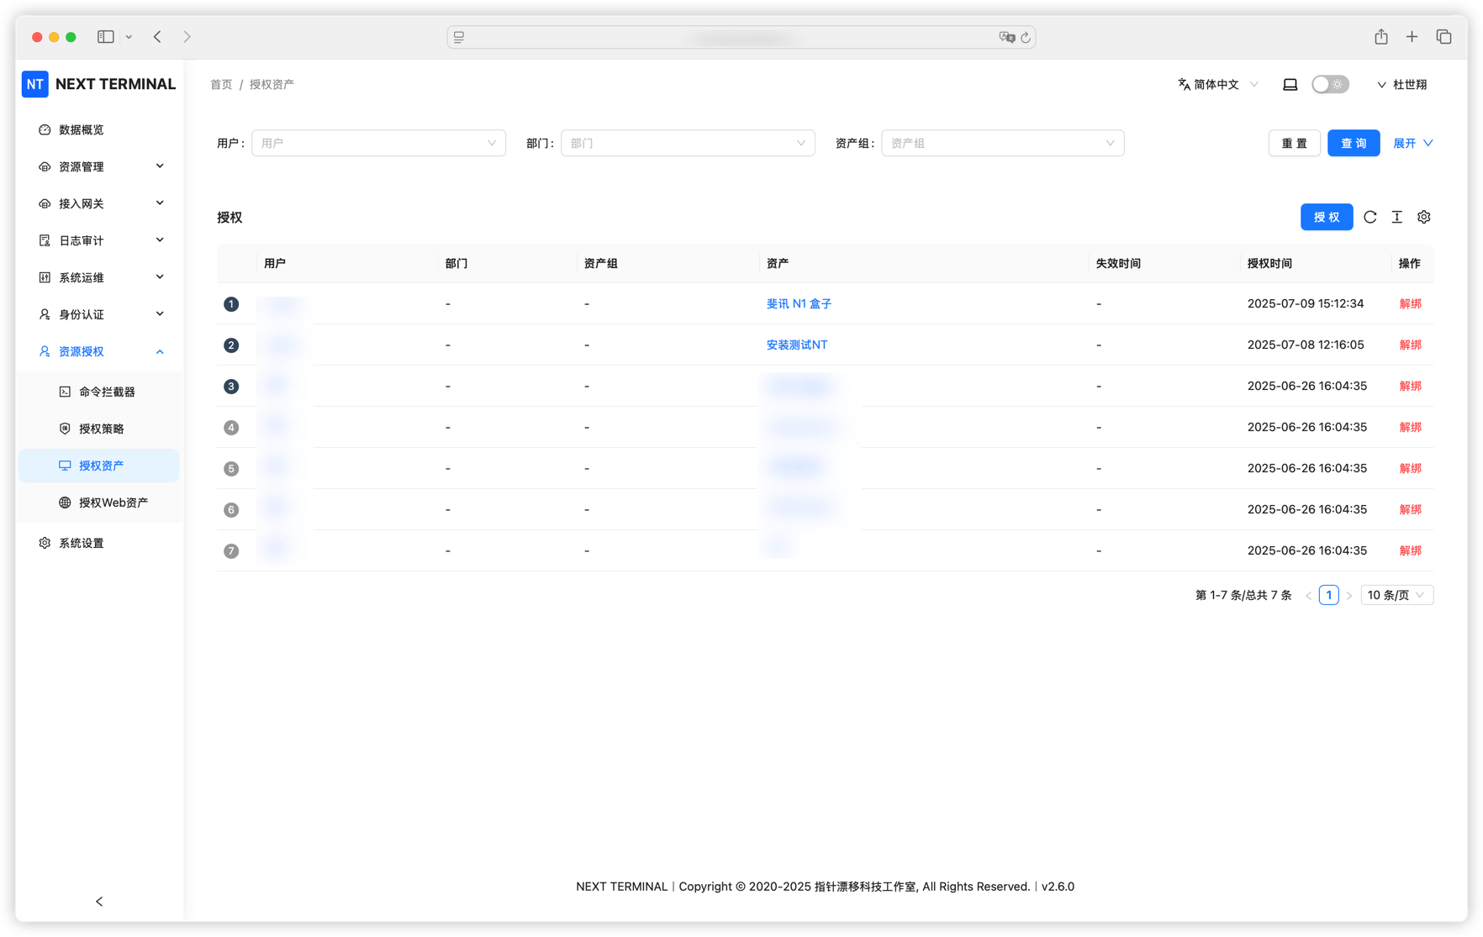Image resolution: width=1483 pixels, height=937 pixels.
Task: Open the 资产组 filter dropdown
Action: point(1001,143)
